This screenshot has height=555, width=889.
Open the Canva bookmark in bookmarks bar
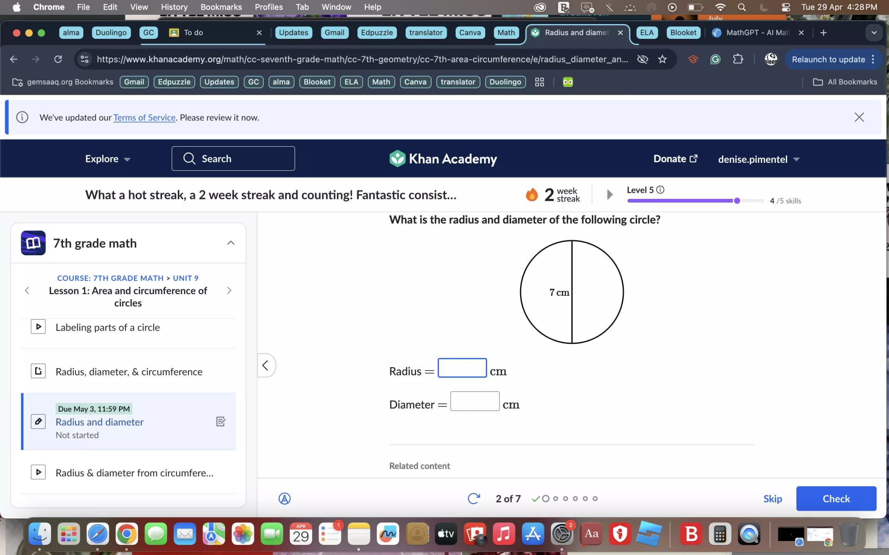click(415, 82)
